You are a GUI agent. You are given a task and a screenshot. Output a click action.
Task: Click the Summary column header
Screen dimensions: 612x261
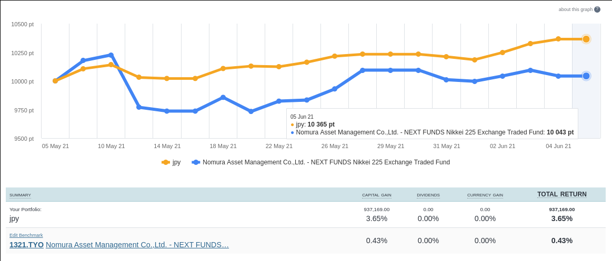(x=20, y=195)
